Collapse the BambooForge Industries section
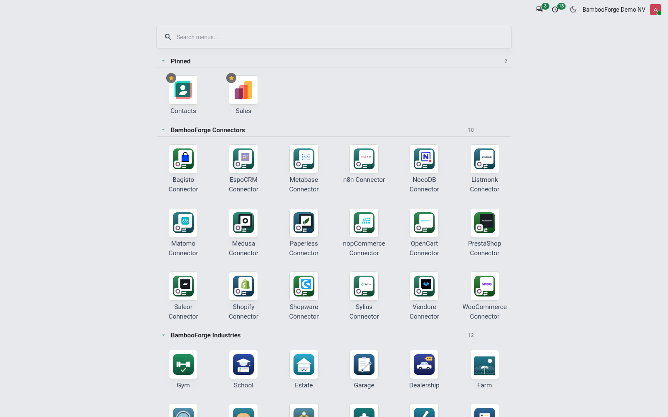Screen dimensions: 668x417 pyautogui.click(x=163, y=335)
